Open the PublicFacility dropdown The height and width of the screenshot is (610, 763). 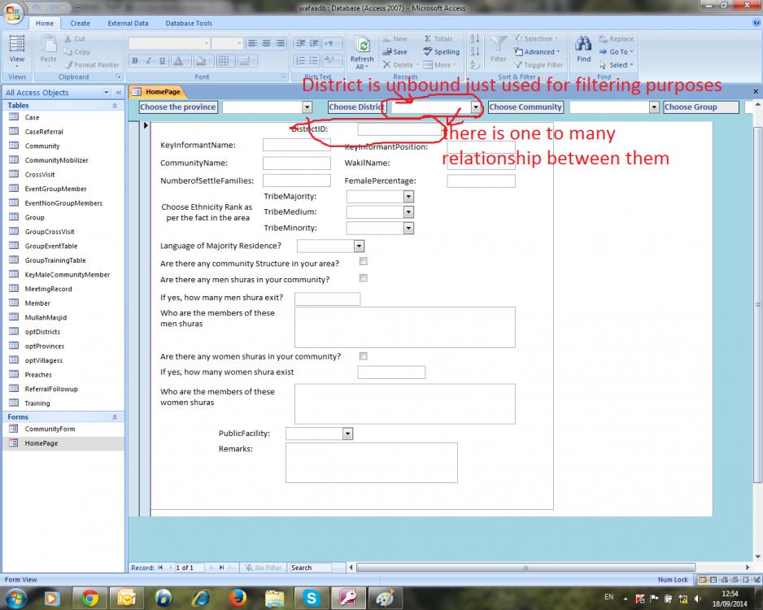(x=347, y=434)
